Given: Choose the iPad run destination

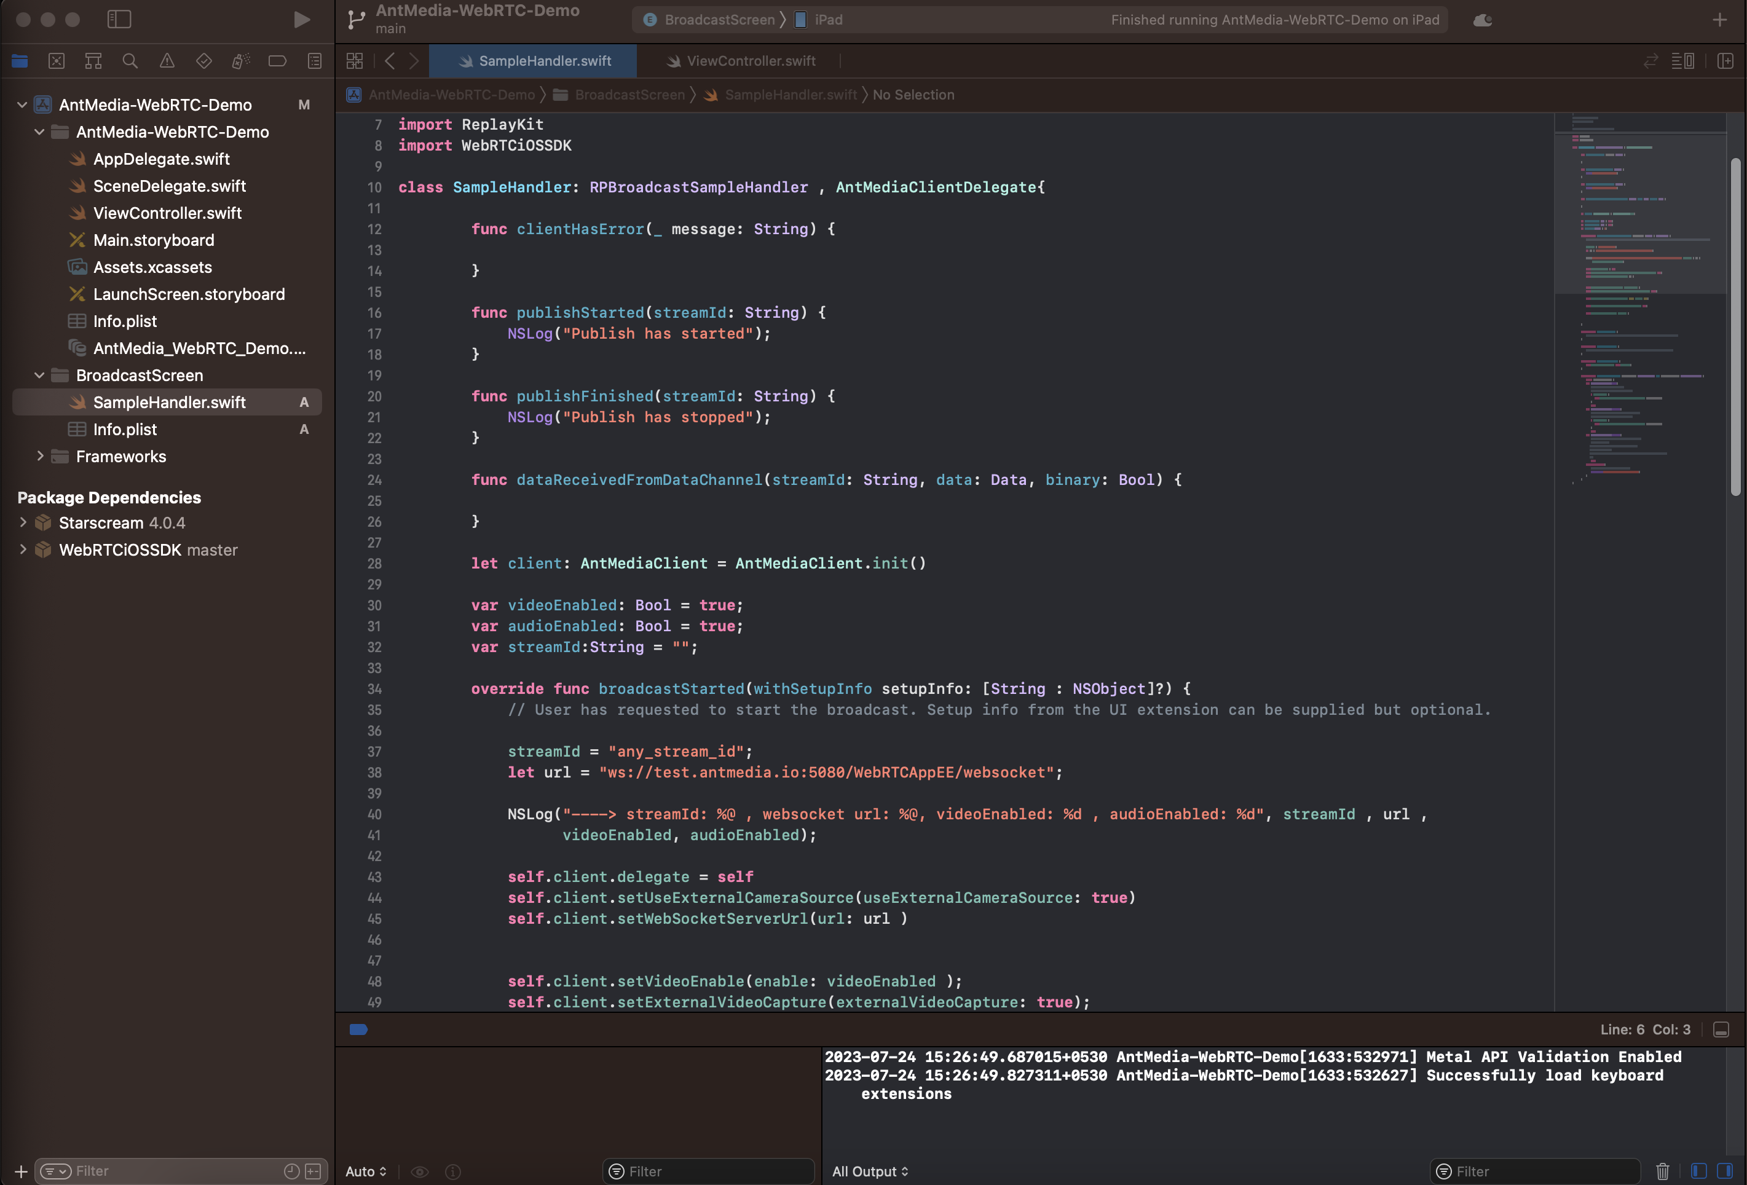Looking at the screenshot, I should coord(819,20).
